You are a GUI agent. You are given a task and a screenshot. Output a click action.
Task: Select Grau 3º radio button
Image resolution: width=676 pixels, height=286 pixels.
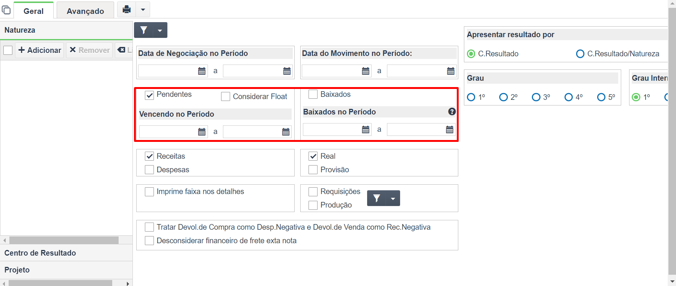point(536,97)
